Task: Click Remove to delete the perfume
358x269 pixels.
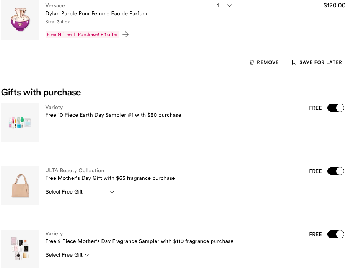Action: point(268,62)
